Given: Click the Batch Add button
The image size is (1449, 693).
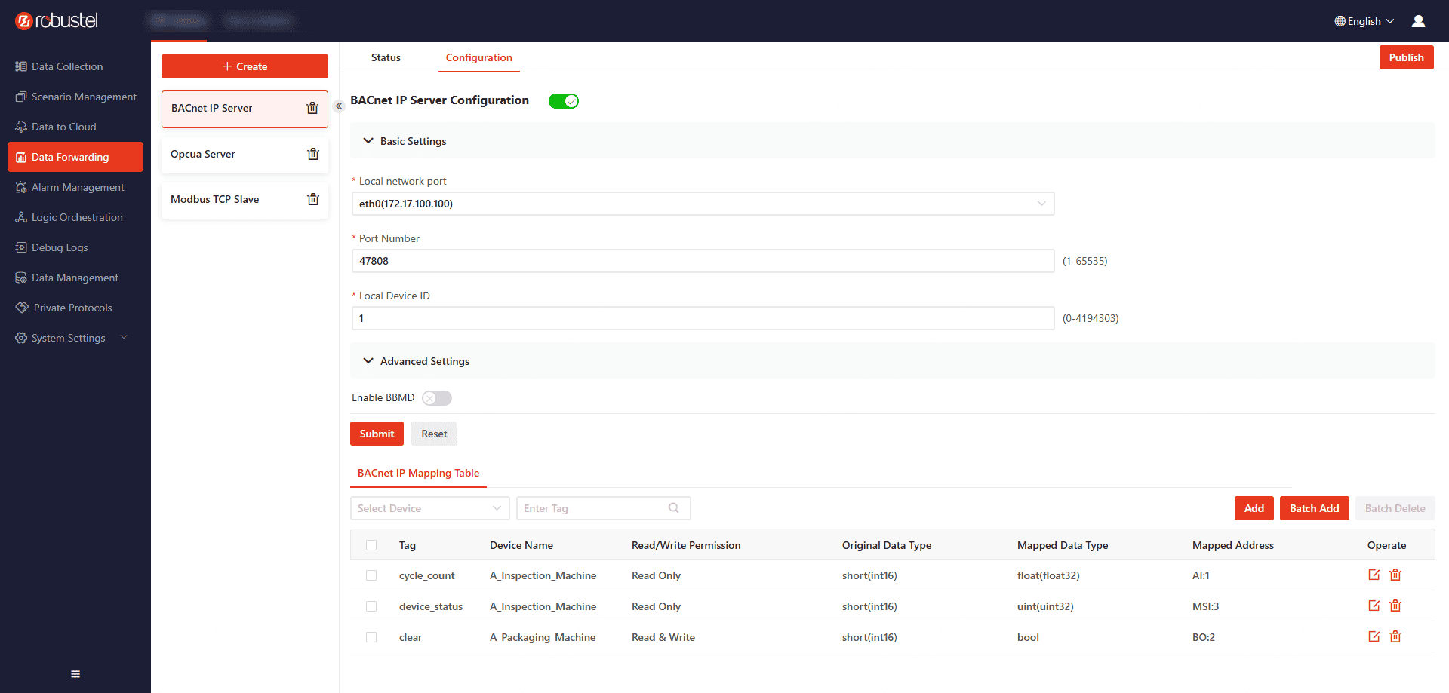Looking at the screenshot, I should (x=1314, y=508).
